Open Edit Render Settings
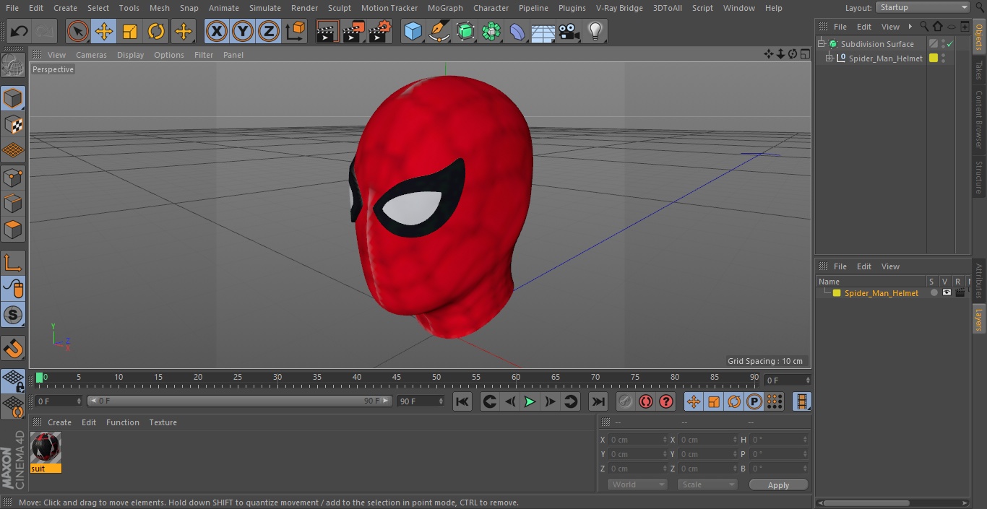This screenshot has height=509, width=987. pos(380,31)
